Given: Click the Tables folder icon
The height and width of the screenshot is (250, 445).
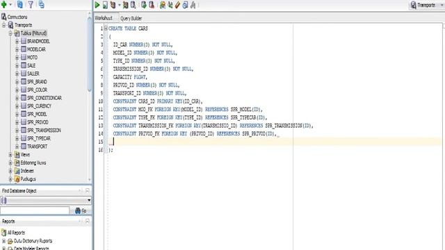Looking at the screenshot, I should [17, 33].
